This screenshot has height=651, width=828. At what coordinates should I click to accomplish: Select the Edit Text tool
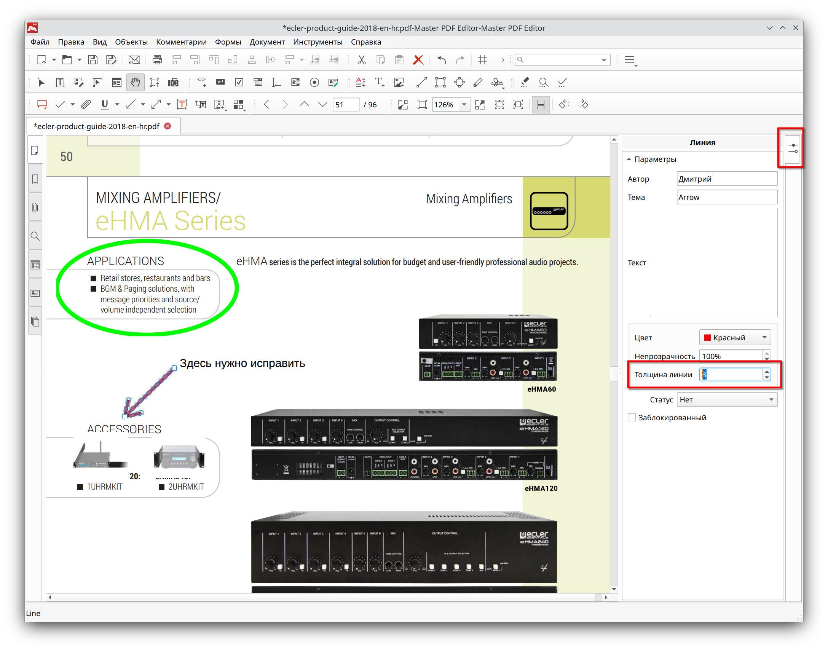[60, 82]
